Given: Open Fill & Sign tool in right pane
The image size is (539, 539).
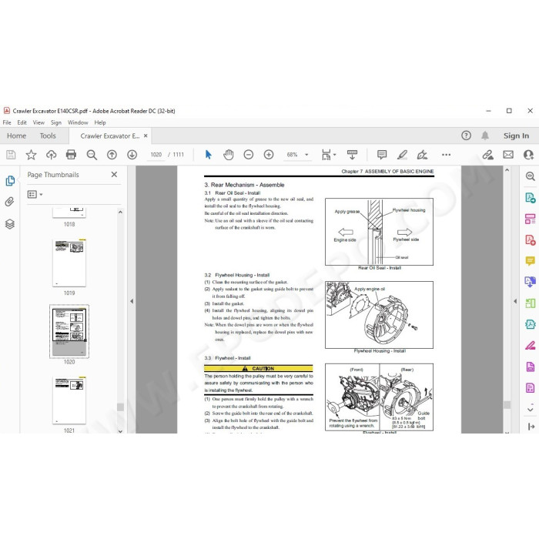Looking at the screenshot, I should [x=530, y=346].
